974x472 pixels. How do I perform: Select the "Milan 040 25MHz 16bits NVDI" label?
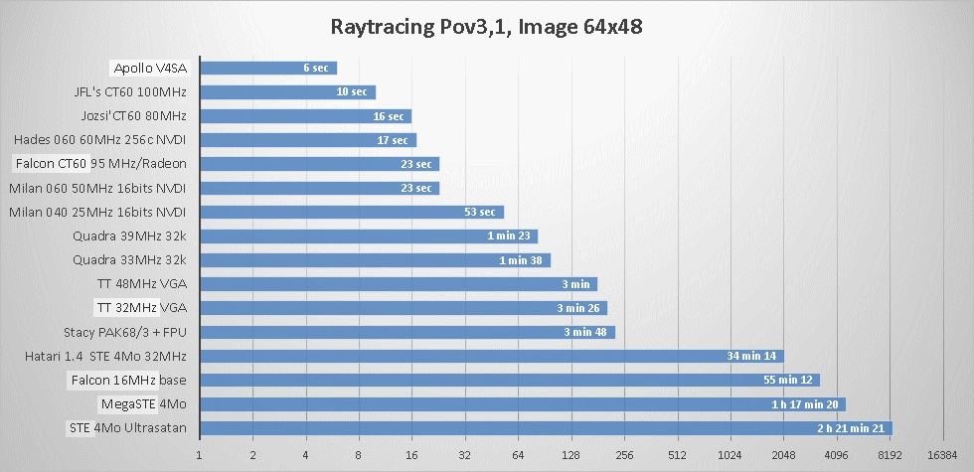(98, 213)
